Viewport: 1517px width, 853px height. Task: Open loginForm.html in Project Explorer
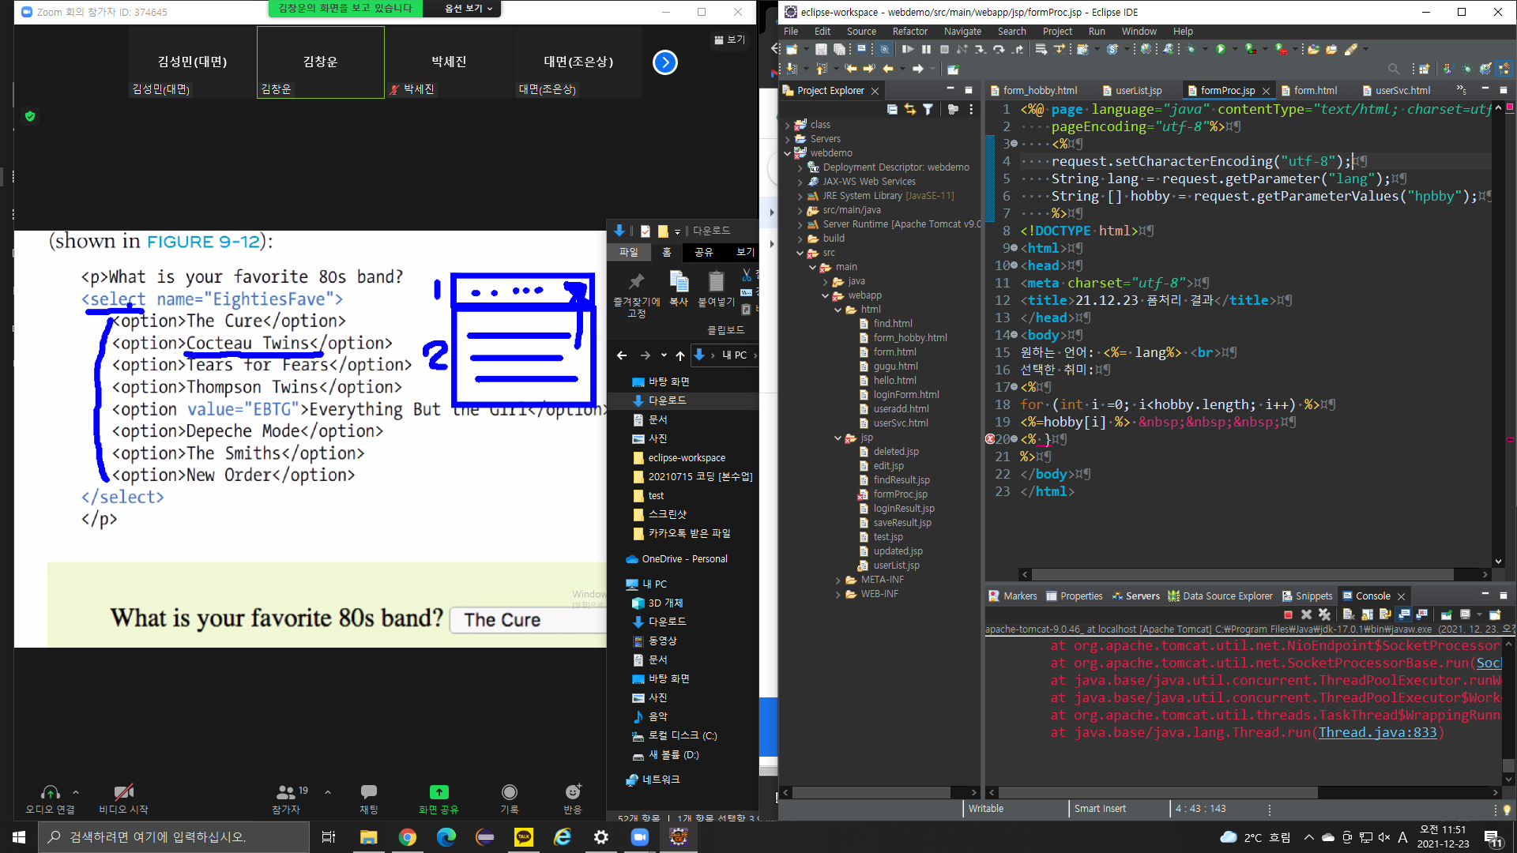[905, 395]
